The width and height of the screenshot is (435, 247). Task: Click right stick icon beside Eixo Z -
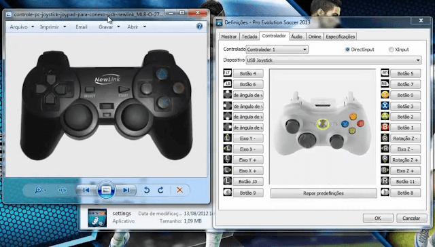tap(385, 149)
